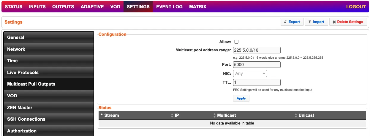This screenshot has width=370, height=136.
Task: Click the FEC Settings note text
Action: 273,90
